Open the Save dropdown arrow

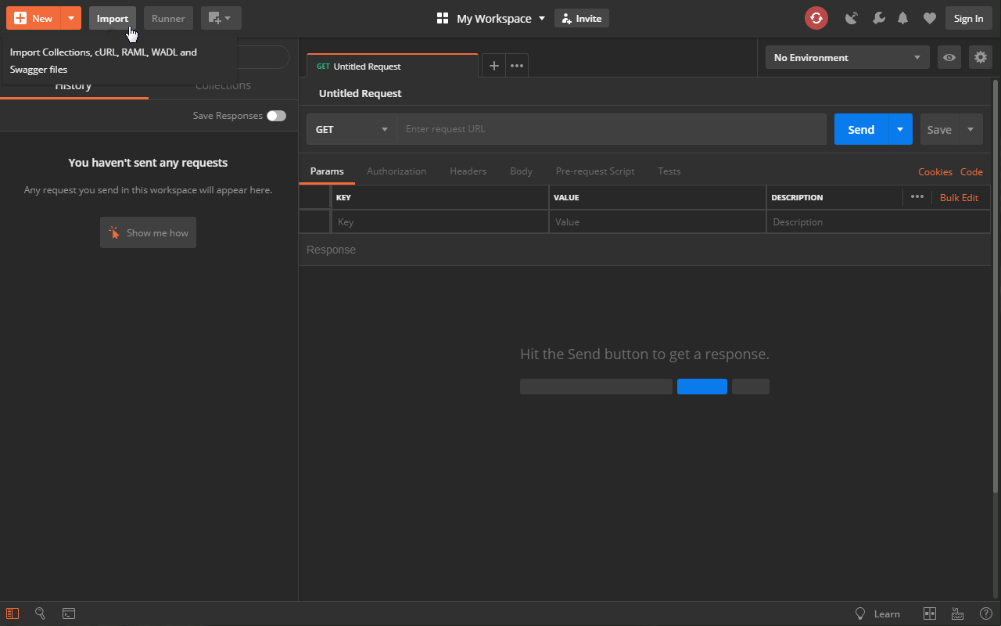point(971,129)
